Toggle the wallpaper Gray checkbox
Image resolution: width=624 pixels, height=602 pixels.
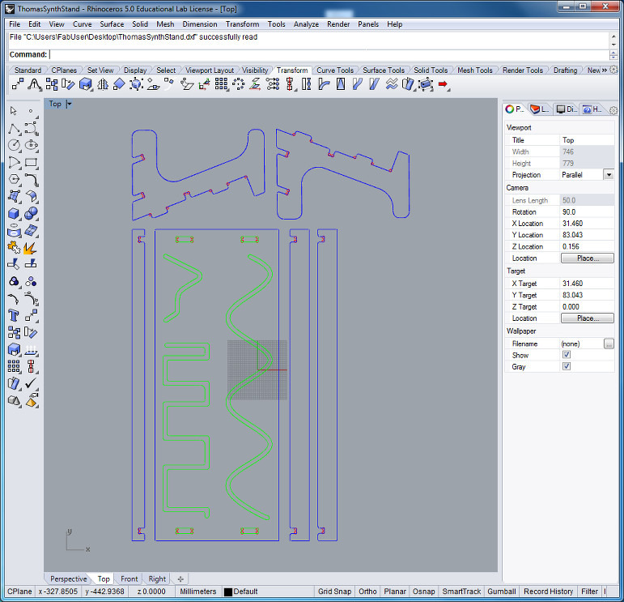coord(567,366)
